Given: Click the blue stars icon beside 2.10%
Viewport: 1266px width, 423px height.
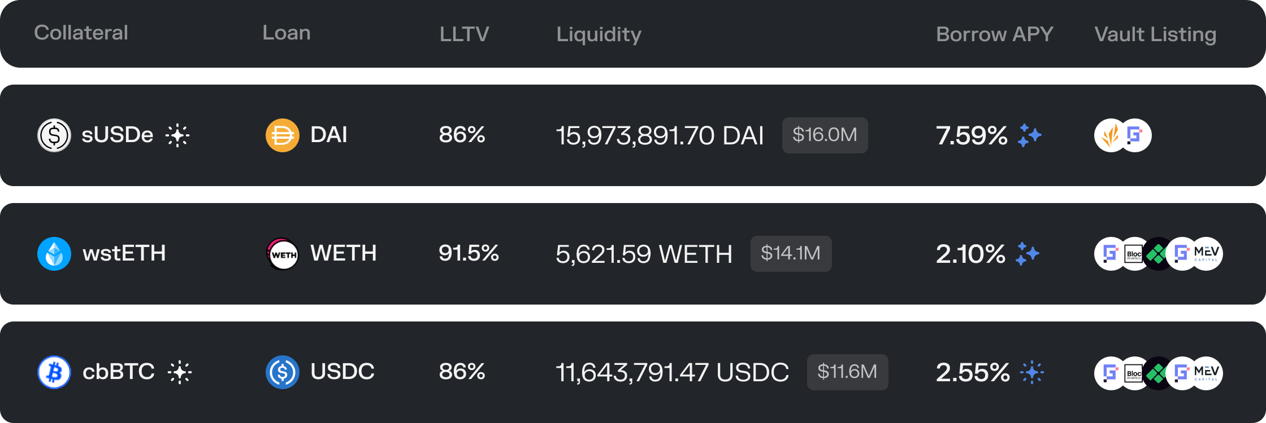Looking at the screenshot, I should click(x=1027, y=254).
